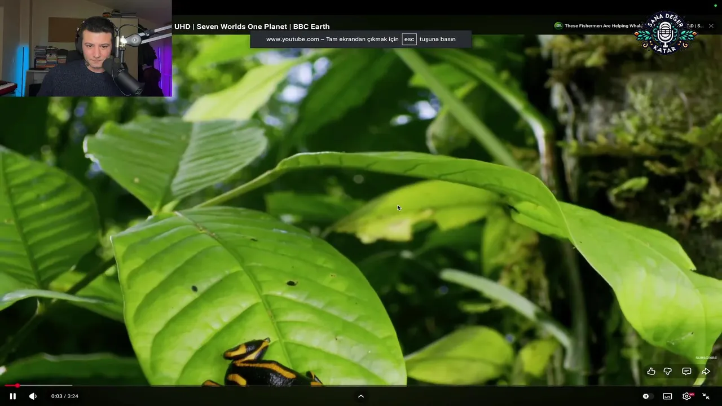The height and width of the screenshot is (406, 722).
Task: Turn on subtitles captions button
Action: (667, 396)
